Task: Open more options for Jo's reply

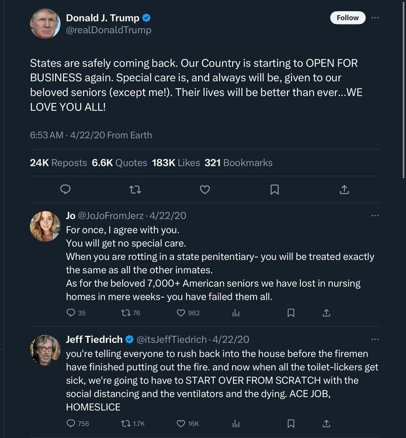Action: click(x=374, y=215)
